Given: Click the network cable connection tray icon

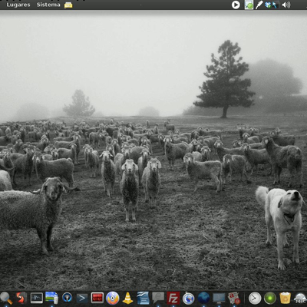Looking at the screenshot, I should click(x=259, y=5).
